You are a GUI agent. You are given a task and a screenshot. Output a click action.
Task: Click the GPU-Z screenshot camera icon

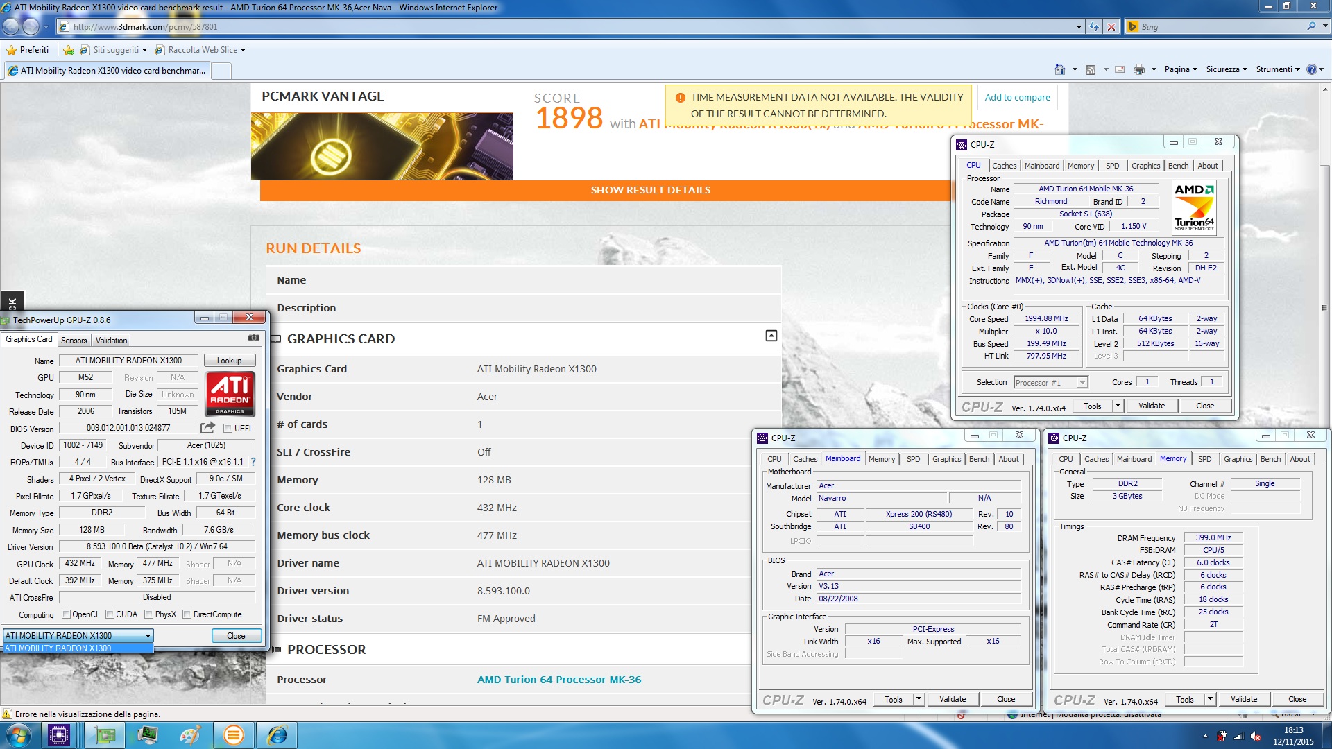[254, 338]
